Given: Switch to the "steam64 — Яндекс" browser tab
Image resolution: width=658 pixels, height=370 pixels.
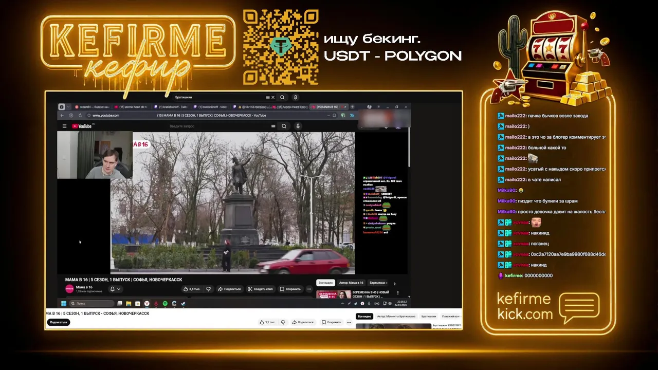Looking at the screenshot, I should [x=93, y=107].
